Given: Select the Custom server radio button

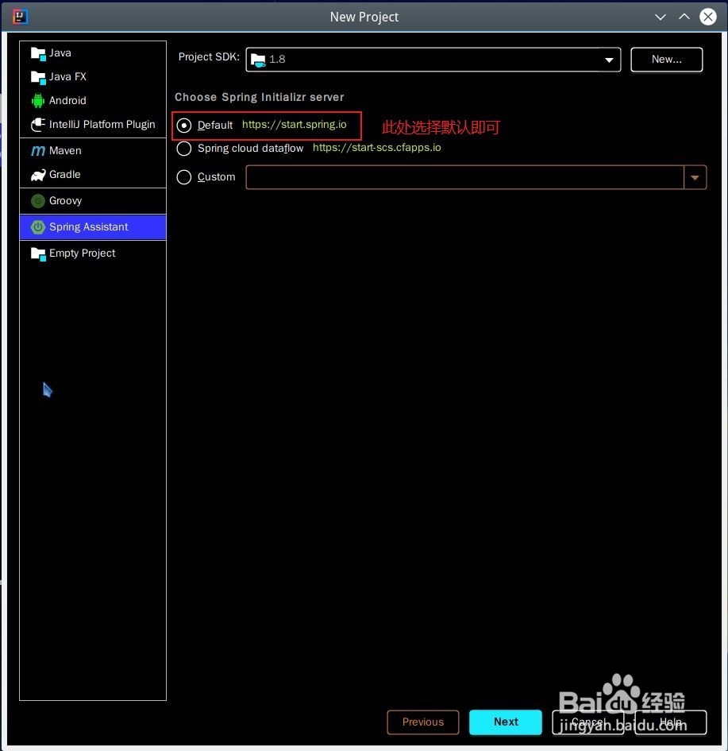Looking at the screenshot, I should pos(184,177).
